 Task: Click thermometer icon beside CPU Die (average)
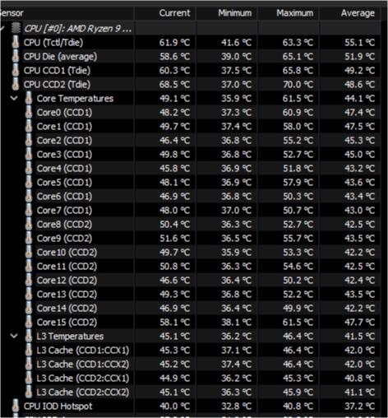click(x=16, y=57)
